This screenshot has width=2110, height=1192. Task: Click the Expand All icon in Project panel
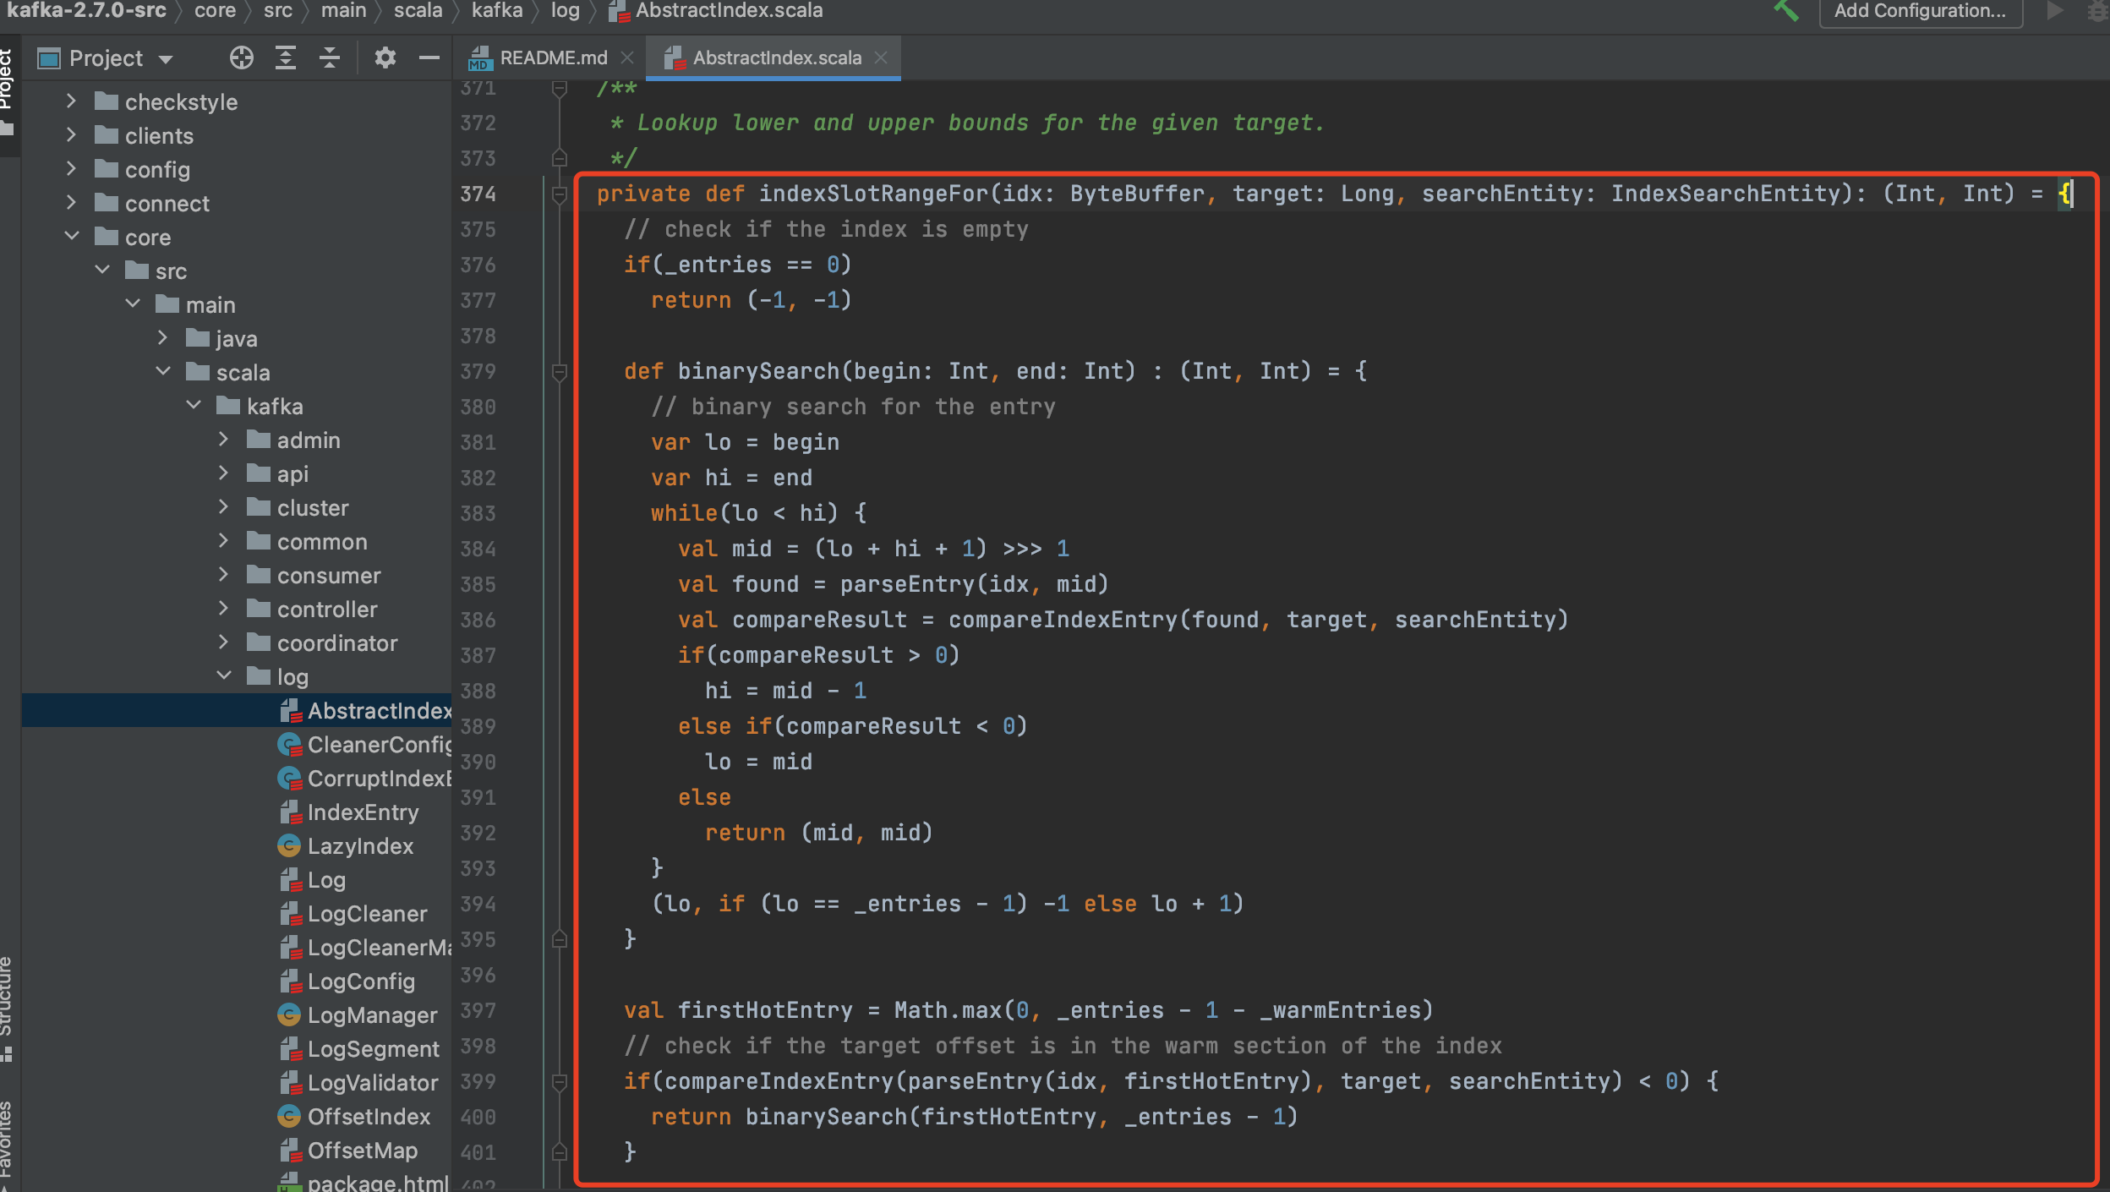pyautogui.click(x=286, y=57)
